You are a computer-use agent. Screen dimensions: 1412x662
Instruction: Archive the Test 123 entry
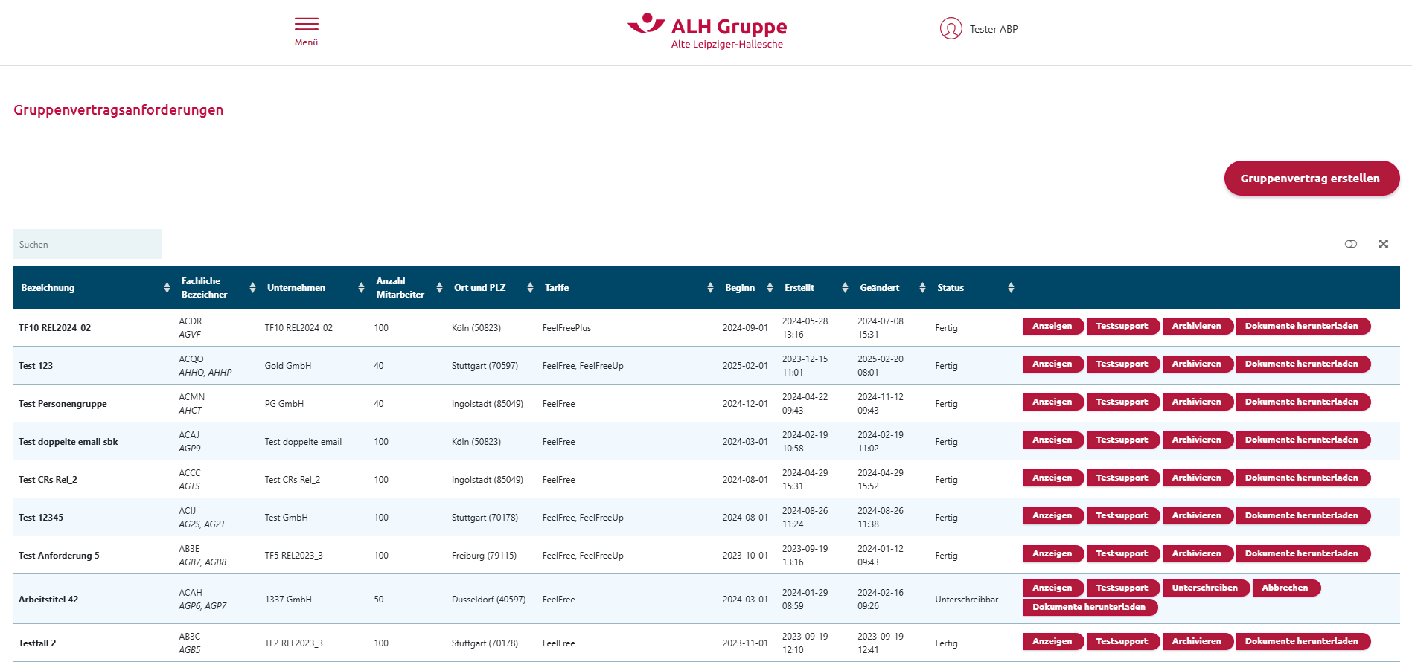coord(1196,364)
